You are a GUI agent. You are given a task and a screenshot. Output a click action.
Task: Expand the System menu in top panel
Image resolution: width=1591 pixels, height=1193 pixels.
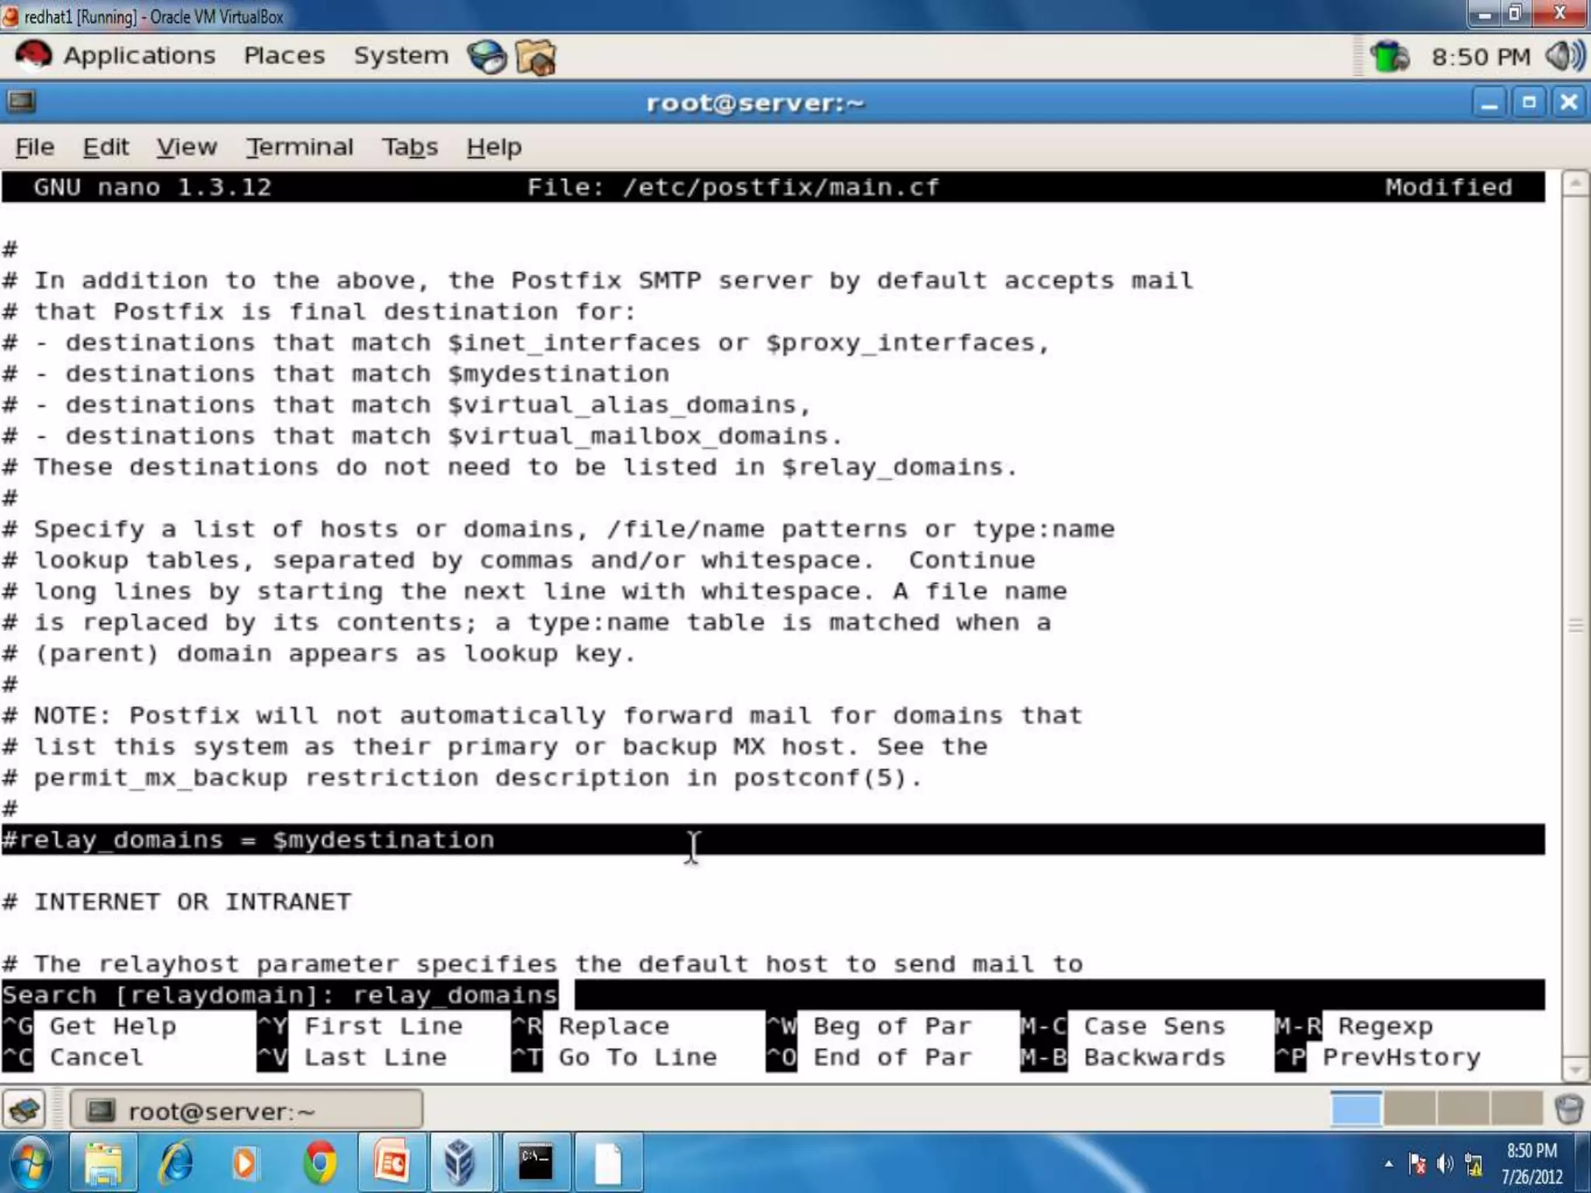point(401,56)
